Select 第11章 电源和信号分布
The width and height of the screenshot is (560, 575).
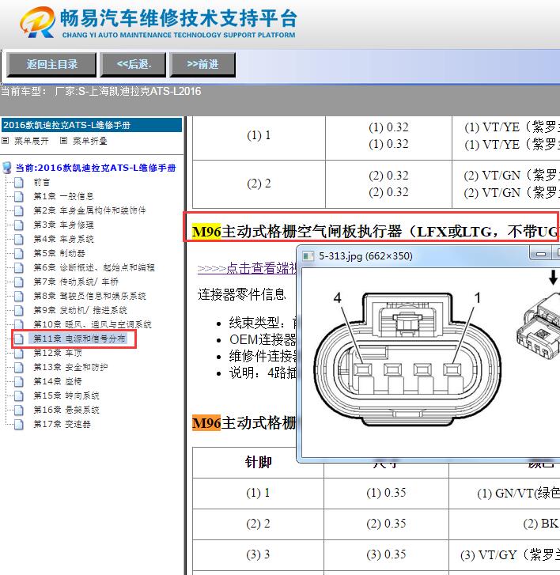coord(79,339)
